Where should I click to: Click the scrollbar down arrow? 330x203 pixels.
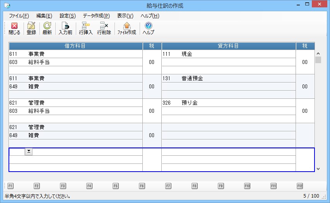point(318,169)
